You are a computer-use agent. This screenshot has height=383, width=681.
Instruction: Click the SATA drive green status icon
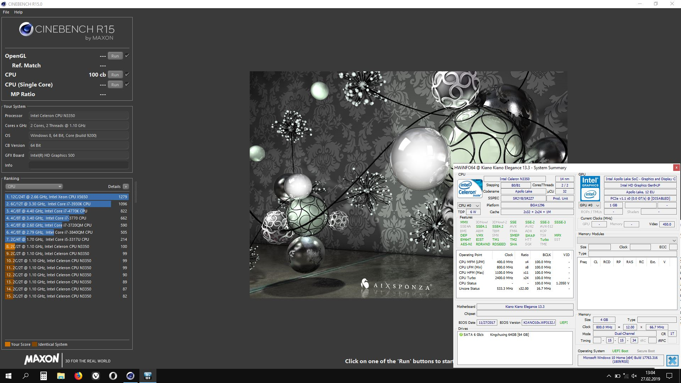[461, 334]
